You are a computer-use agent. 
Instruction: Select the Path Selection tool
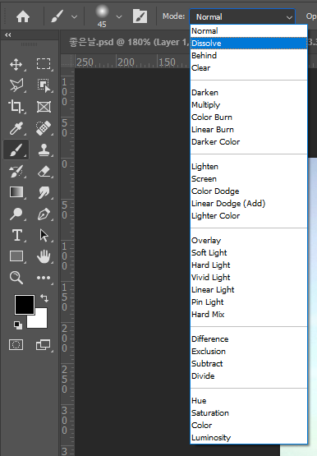44,235
